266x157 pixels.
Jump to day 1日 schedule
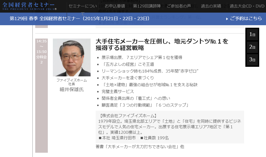pyautogui.click(x=252, y=35)
